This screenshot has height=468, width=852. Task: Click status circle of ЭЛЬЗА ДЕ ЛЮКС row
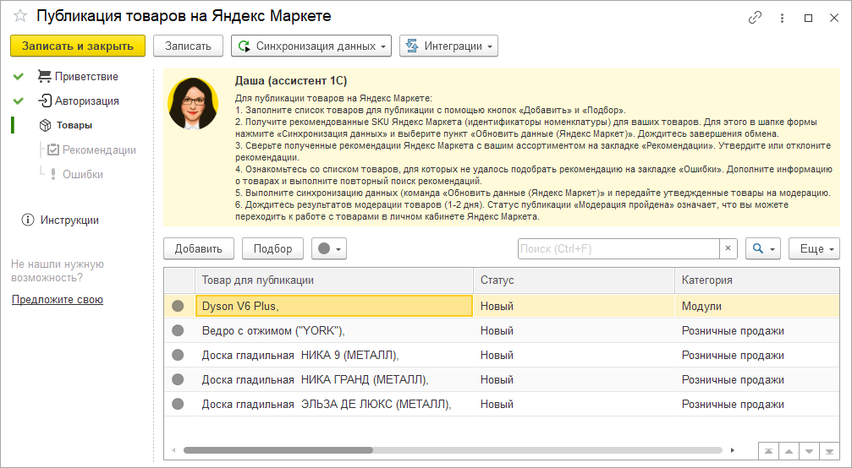click(x=178, y=404)
